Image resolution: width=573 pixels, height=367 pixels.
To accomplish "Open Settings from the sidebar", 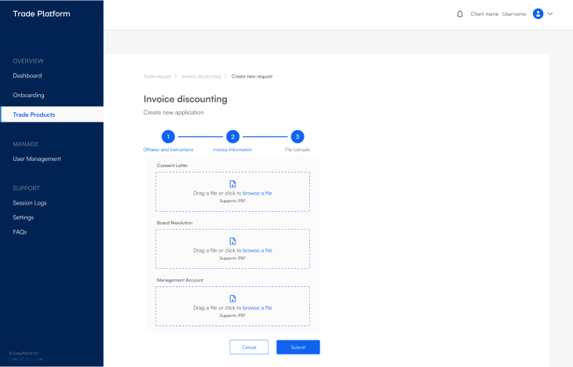I will click(x=24, y=217).
